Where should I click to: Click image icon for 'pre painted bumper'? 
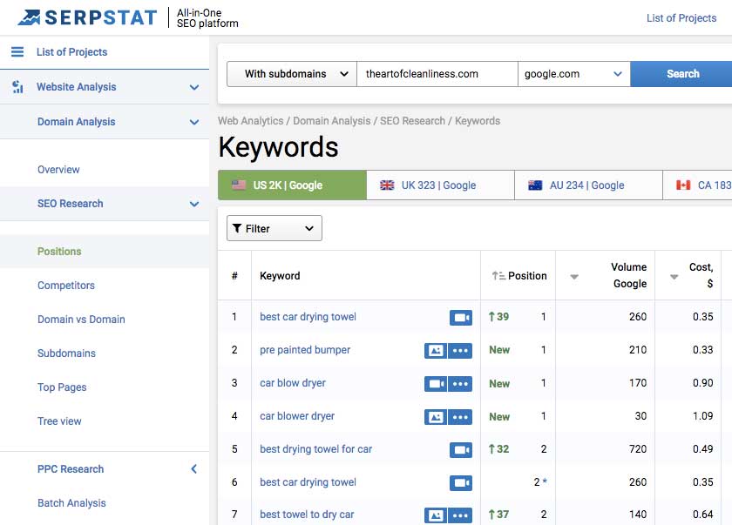[x=435, y=350]
